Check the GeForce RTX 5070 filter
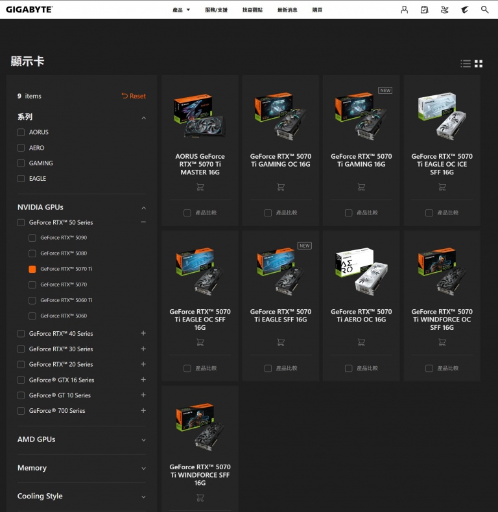This screenshot has height=512, width=498. pyautogui.click(x=32, y=285)
